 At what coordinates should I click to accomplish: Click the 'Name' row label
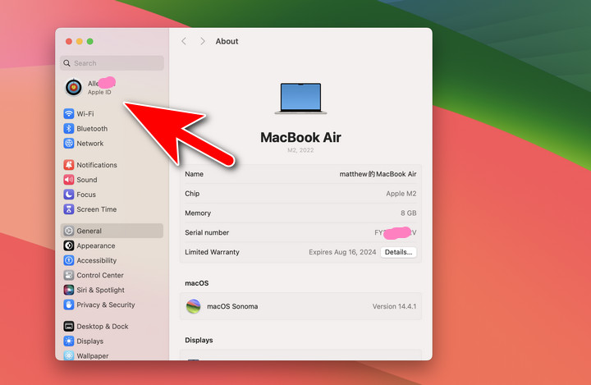tap(194, 174)
